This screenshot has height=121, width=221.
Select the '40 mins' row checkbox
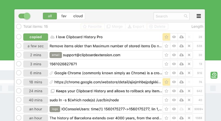pos(19,100)
